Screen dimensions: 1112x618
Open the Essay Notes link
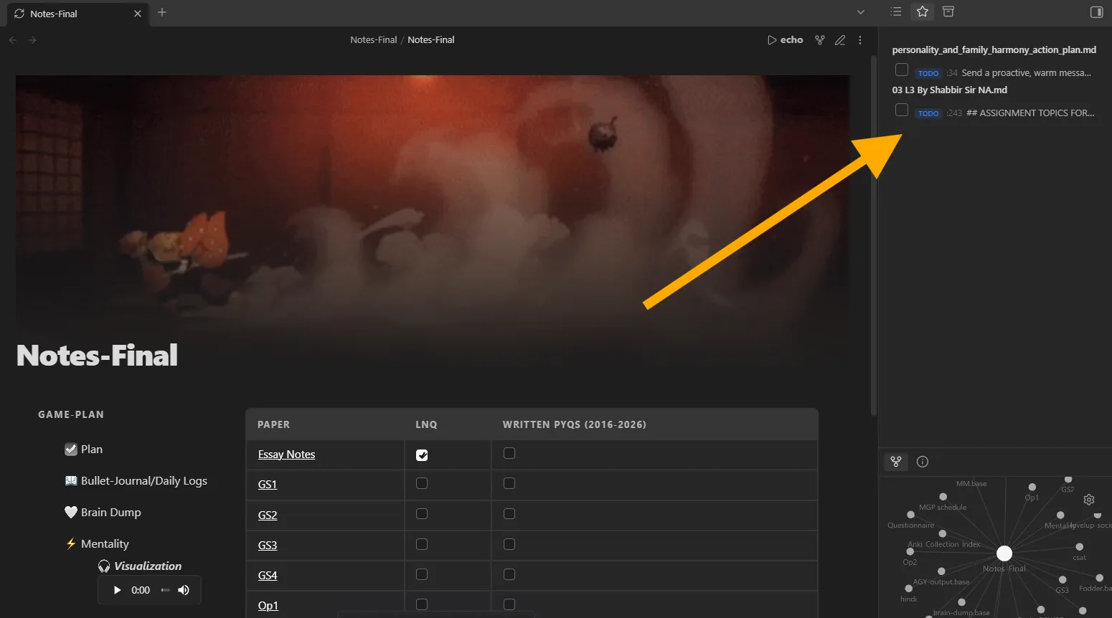286,455
